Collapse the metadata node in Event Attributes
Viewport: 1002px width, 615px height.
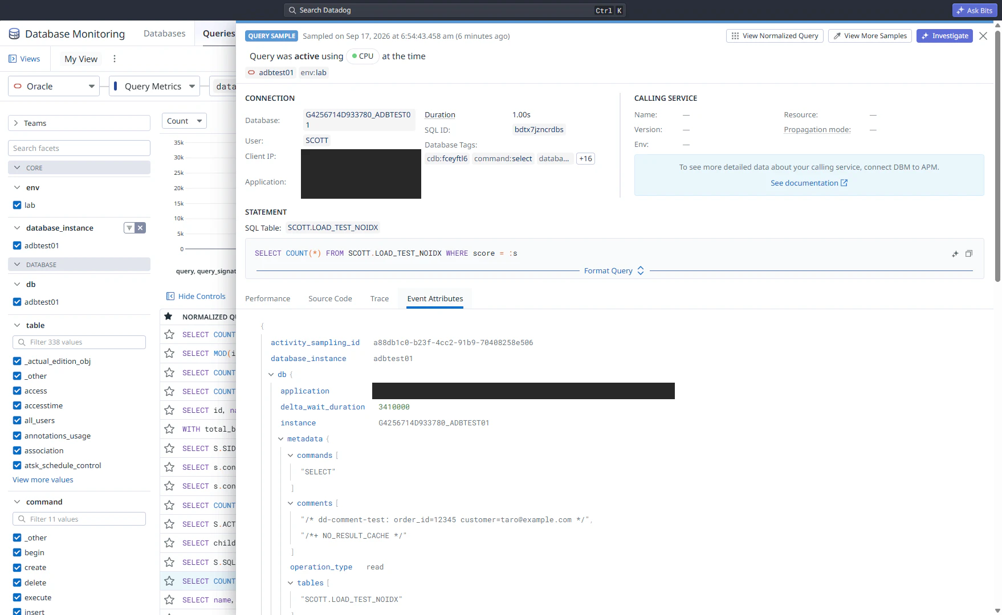tap(281, 439)
